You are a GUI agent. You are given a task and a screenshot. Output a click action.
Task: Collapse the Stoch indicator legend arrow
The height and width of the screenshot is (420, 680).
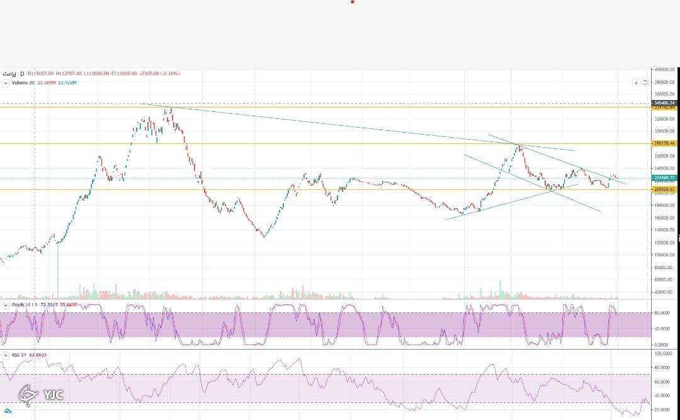click(6, 306)
